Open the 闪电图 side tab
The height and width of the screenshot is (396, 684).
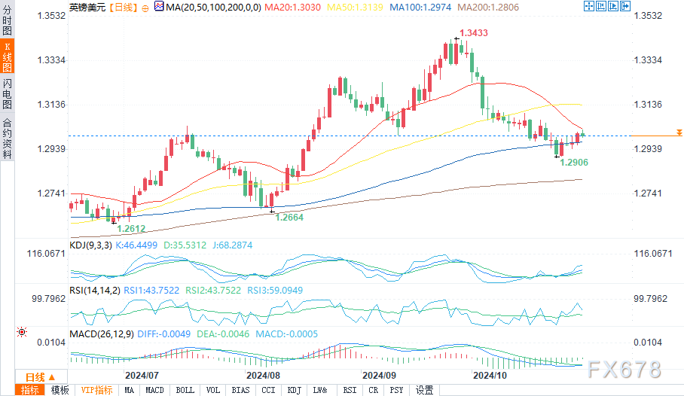click(7, 95)
